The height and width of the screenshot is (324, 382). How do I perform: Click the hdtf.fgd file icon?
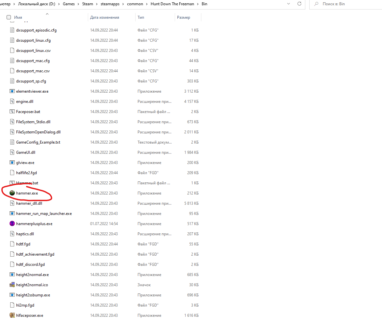pyautogui.click(x=12, y=244)
